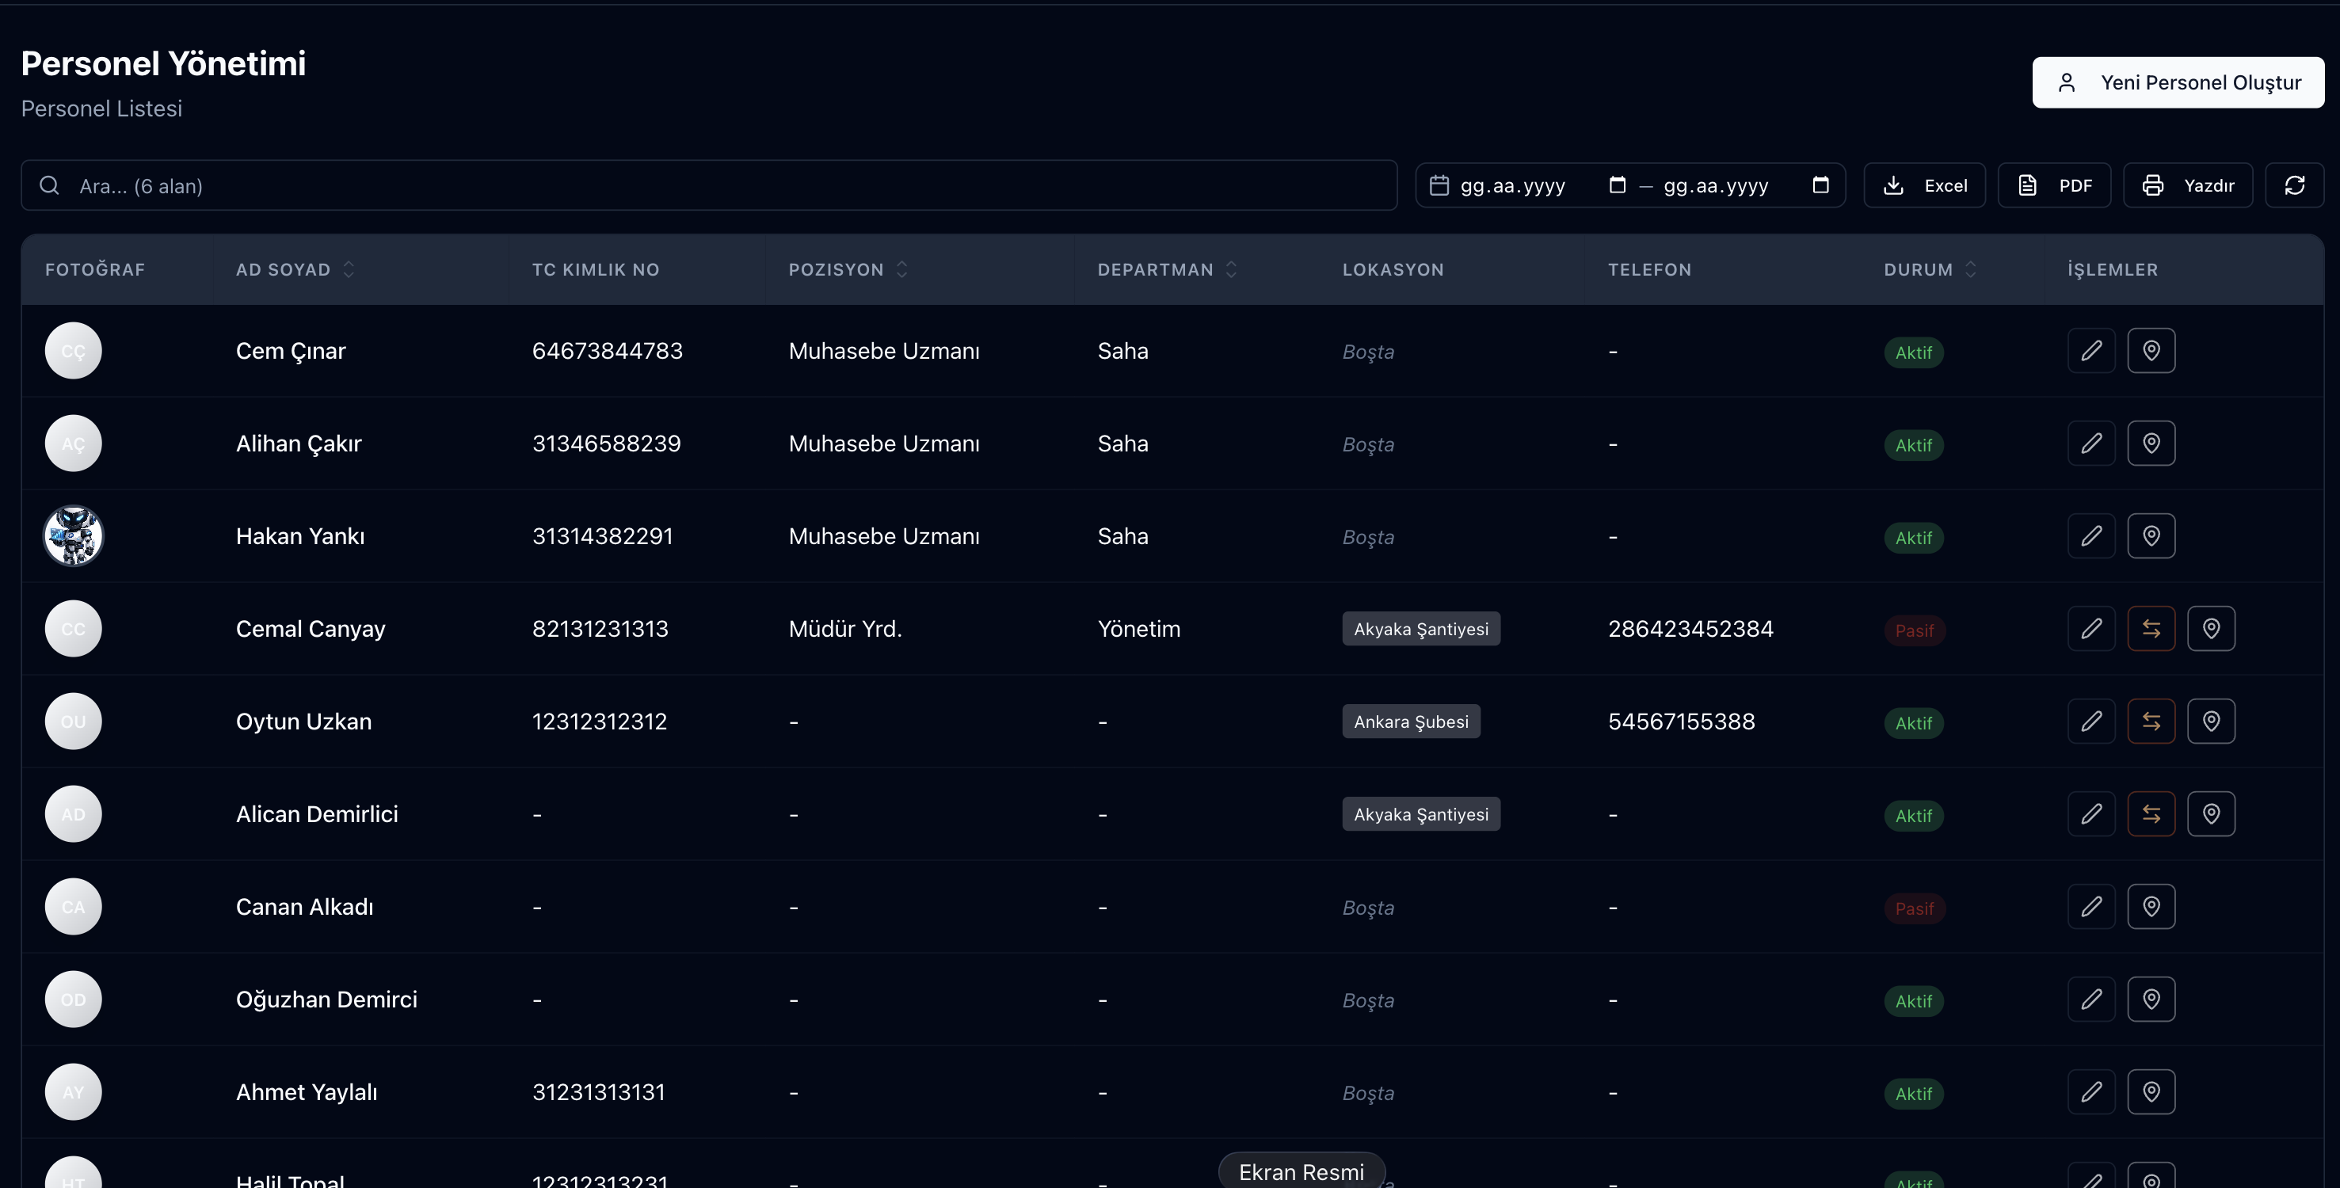Click Aktif status badge for Oytun Uzkan
2340x1188 pixels.
1913,723
